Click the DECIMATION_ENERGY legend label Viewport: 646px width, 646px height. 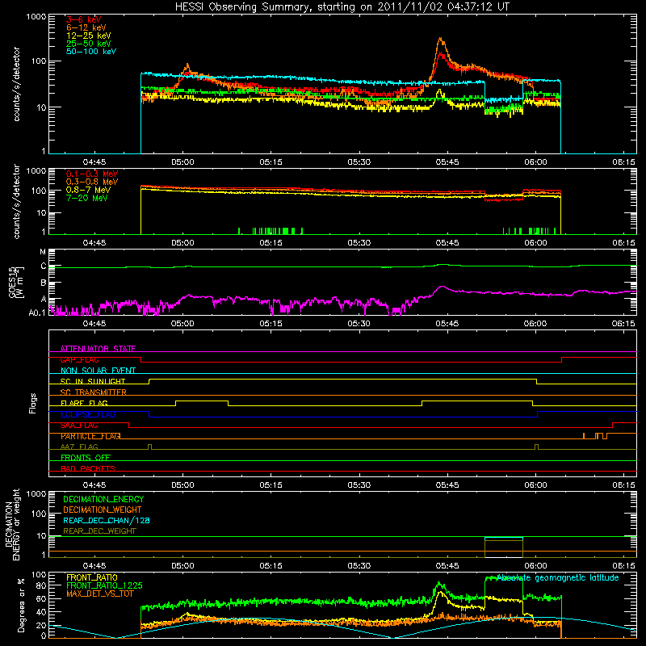pos(103,499)
